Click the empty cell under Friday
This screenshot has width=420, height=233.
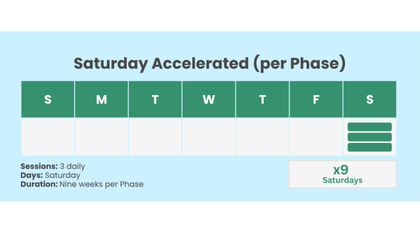[316, 137]
